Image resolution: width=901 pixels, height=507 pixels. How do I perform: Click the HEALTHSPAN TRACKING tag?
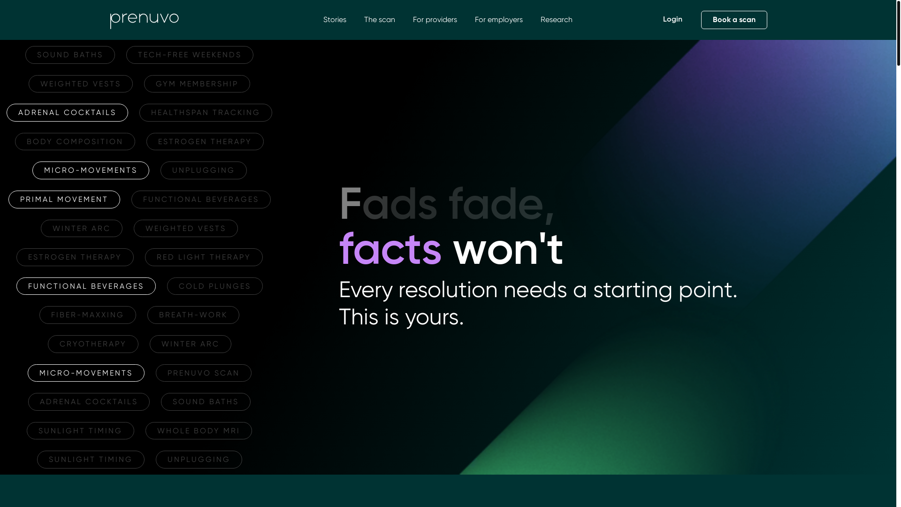point(206,113)
